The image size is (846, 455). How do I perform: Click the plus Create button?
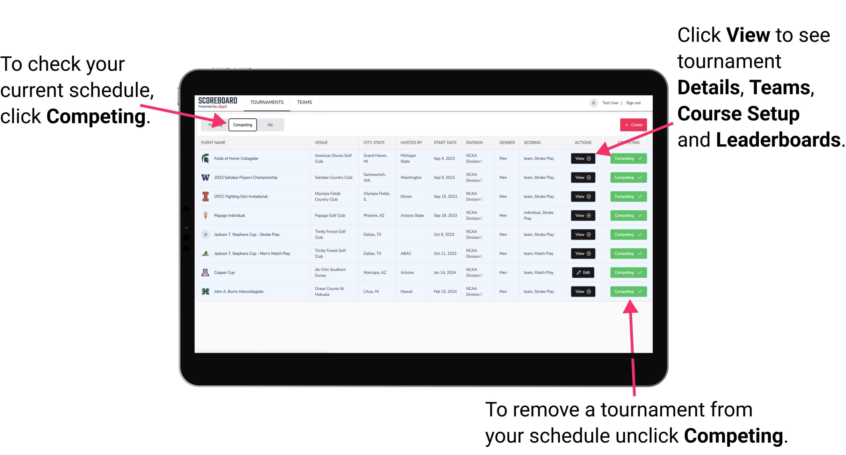coord(632,124)
